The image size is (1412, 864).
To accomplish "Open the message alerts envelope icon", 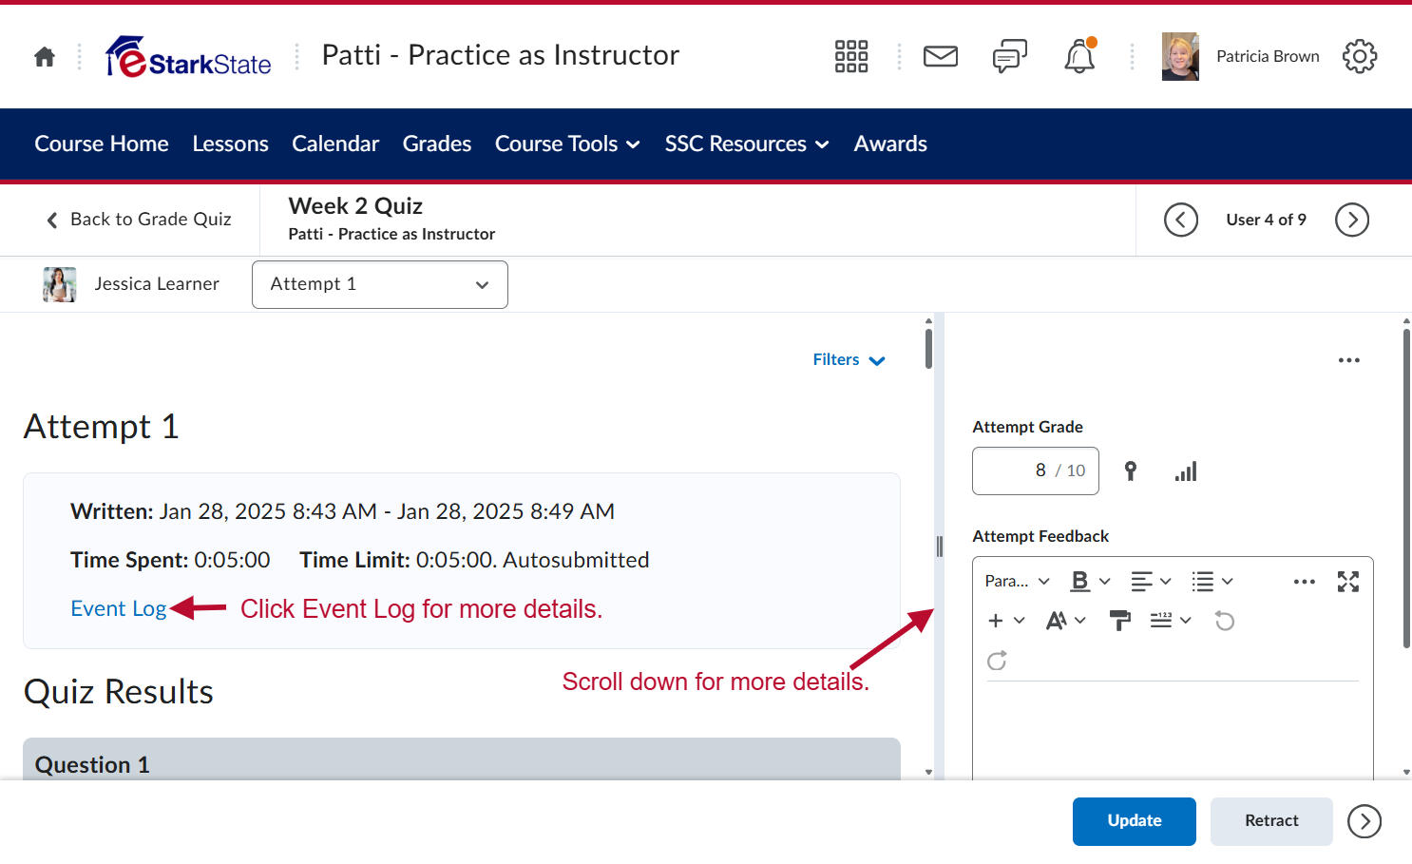I will click(941, 56).
